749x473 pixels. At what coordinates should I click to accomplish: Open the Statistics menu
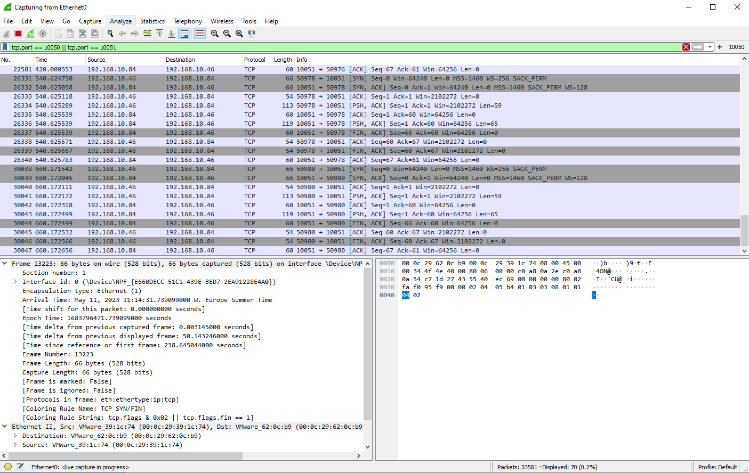pyautogui.click(x=152, y=21)
